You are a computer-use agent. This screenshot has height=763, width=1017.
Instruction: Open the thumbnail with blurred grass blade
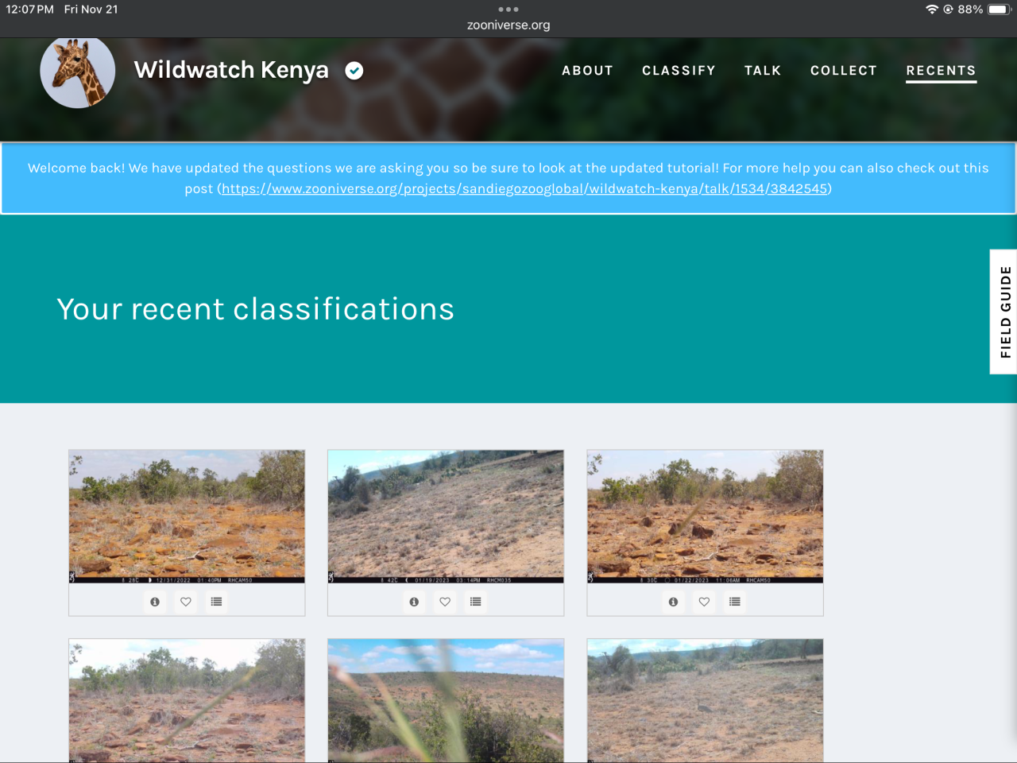pos(446,700)
